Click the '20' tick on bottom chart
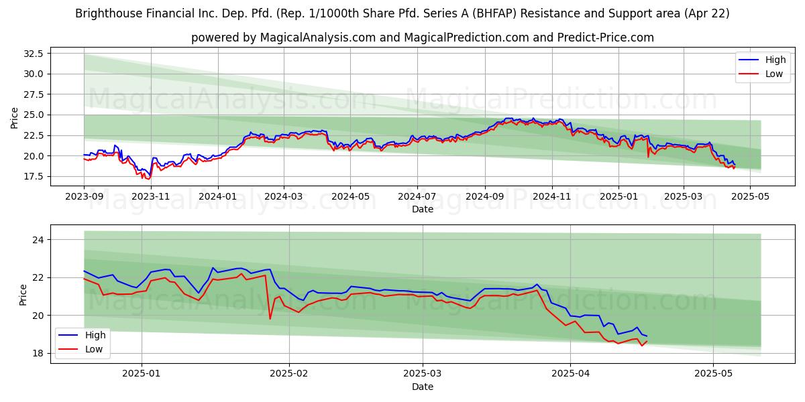Image resolution: width=805 pixels, height=402 pixels. pos(38,316)
